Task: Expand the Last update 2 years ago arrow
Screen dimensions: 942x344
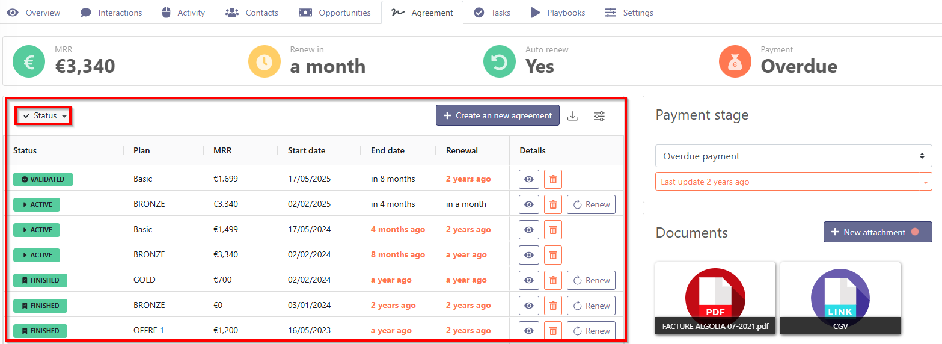Action: click(x=925, y=182)
